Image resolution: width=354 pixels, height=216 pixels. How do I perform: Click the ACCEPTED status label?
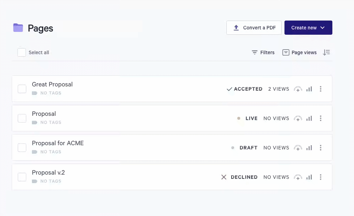248,89
